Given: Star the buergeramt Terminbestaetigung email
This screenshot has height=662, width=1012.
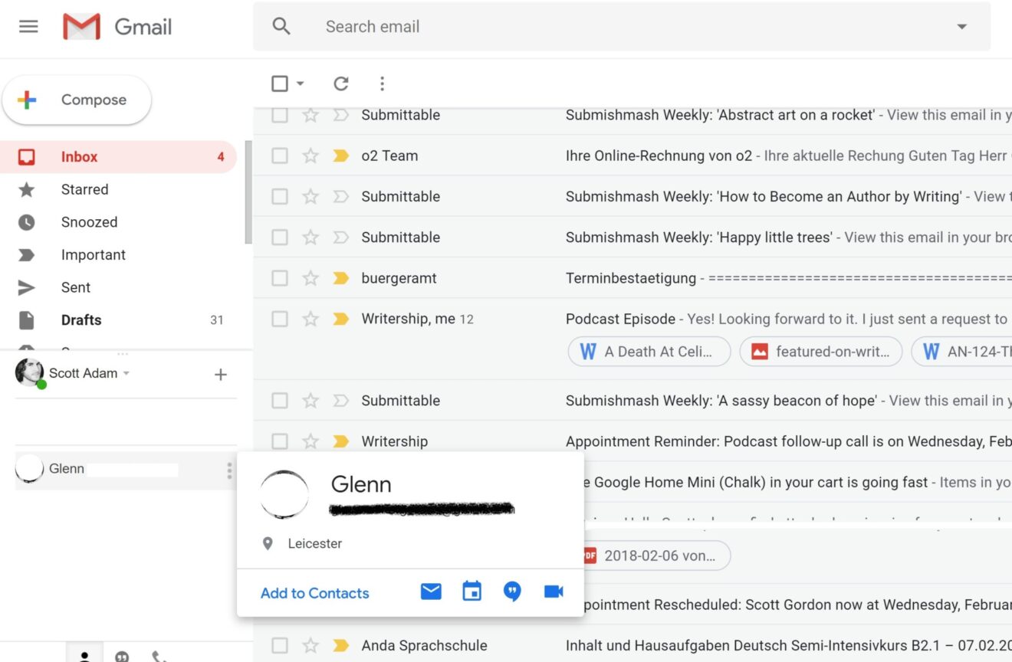Looking at the screenshot, I should pos(310,277).
